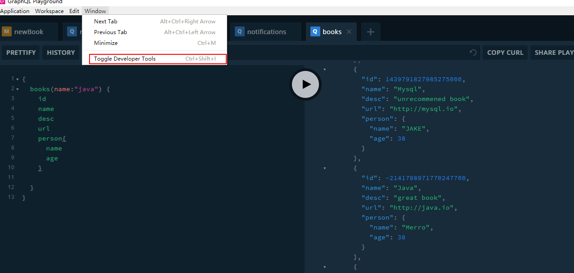The width and height of the screenshot is (574, 273).
Task: Collapse the books field fold arrow at line 2
Action: [x=18, y=89]
